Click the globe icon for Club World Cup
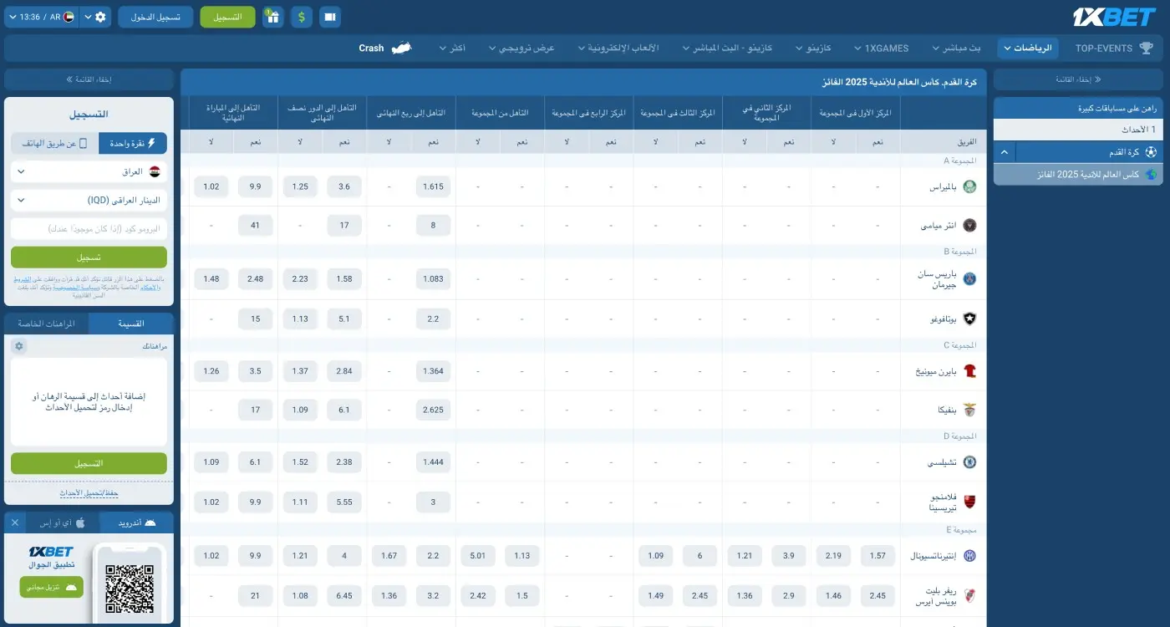 pyautogui.click(x=1152, y=175)
